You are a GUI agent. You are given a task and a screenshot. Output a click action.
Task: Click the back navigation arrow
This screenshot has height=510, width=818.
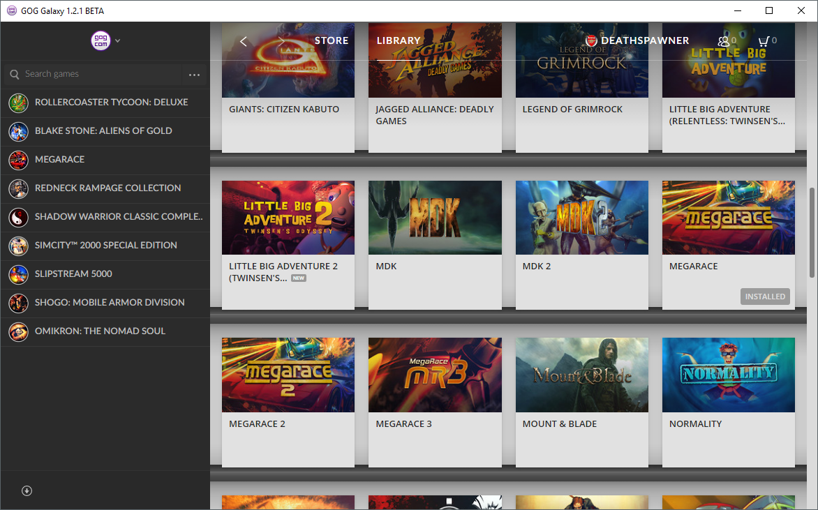pyautogui.click(x=243, y=40)
